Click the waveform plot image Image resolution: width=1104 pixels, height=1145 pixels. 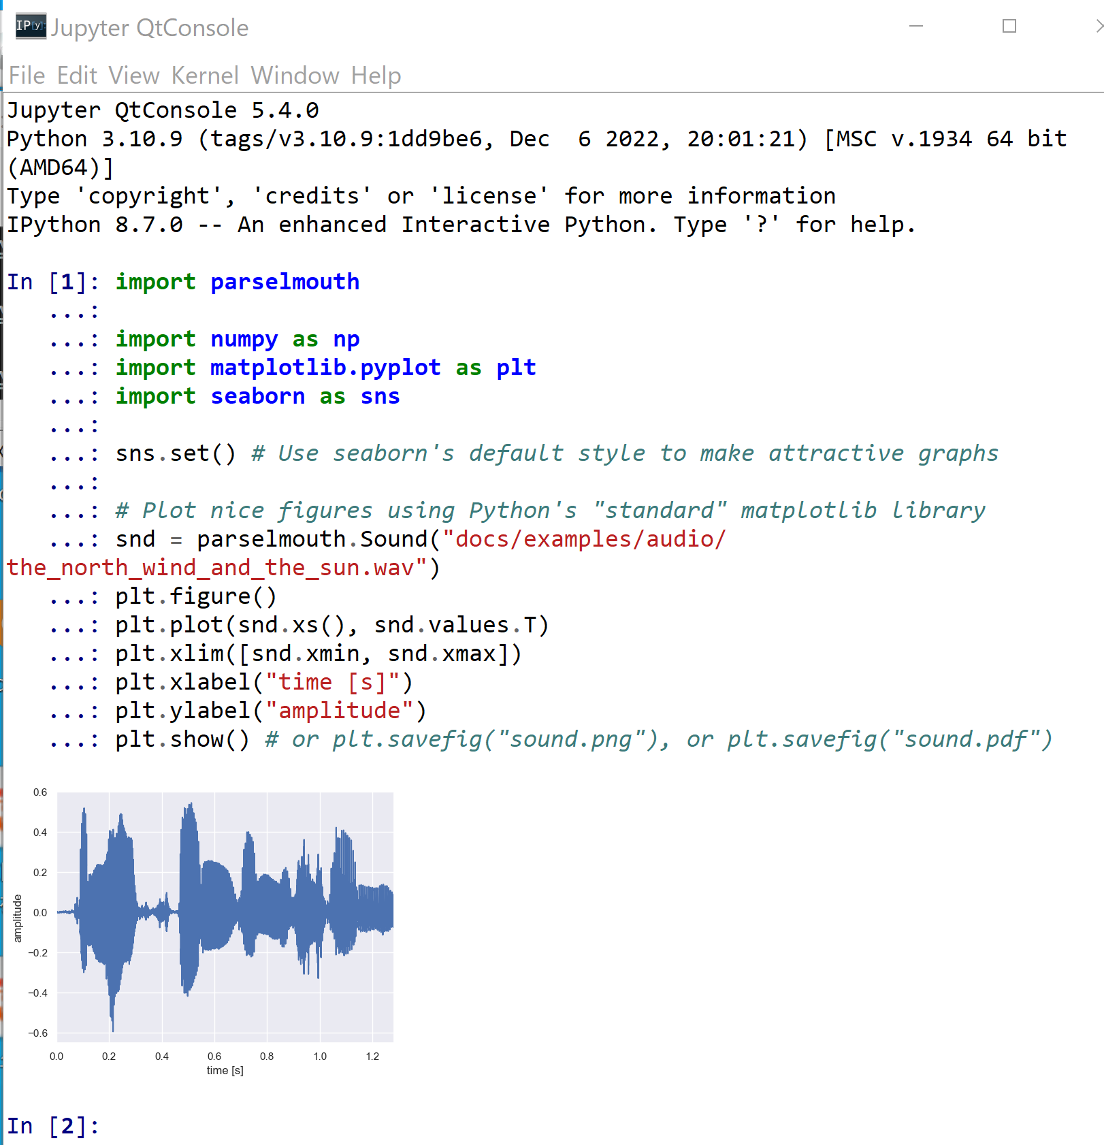click(204, 931)
